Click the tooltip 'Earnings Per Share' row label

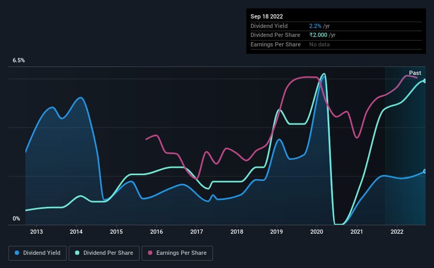coord(275,44)
